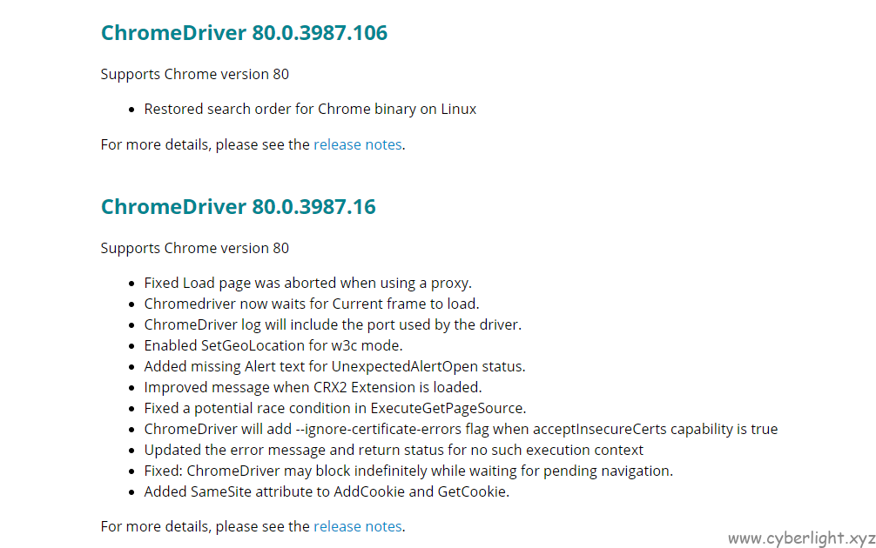Click the bullet point before Restored search order

(131, 110)
